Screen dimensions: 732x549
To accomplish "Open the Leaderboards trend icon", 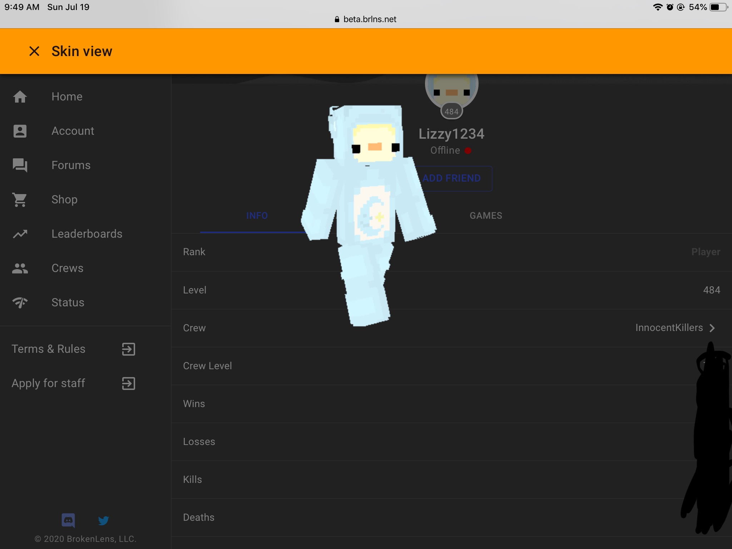I will tap(20, 234).
